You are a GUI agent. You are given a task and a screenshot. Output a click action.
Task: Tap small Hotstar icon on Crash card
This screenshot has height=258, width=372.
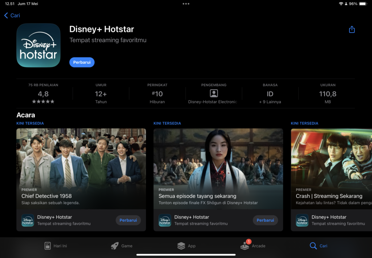302,220
